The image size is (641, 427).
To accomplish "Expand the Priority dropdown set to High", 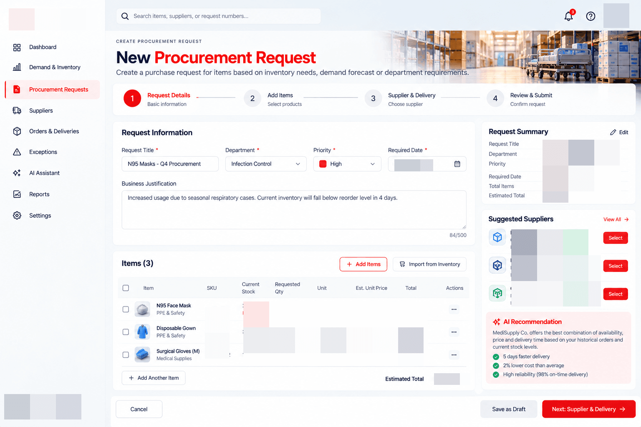I will tap(347, 164).
